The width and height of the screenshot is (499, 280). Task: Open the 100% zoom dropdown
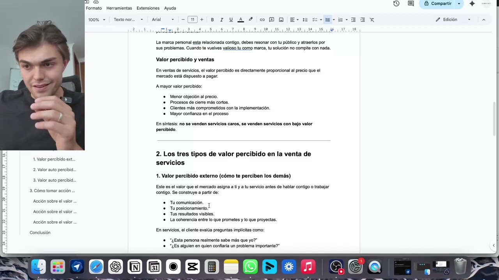pyautogui.click(x=96, y=20)
